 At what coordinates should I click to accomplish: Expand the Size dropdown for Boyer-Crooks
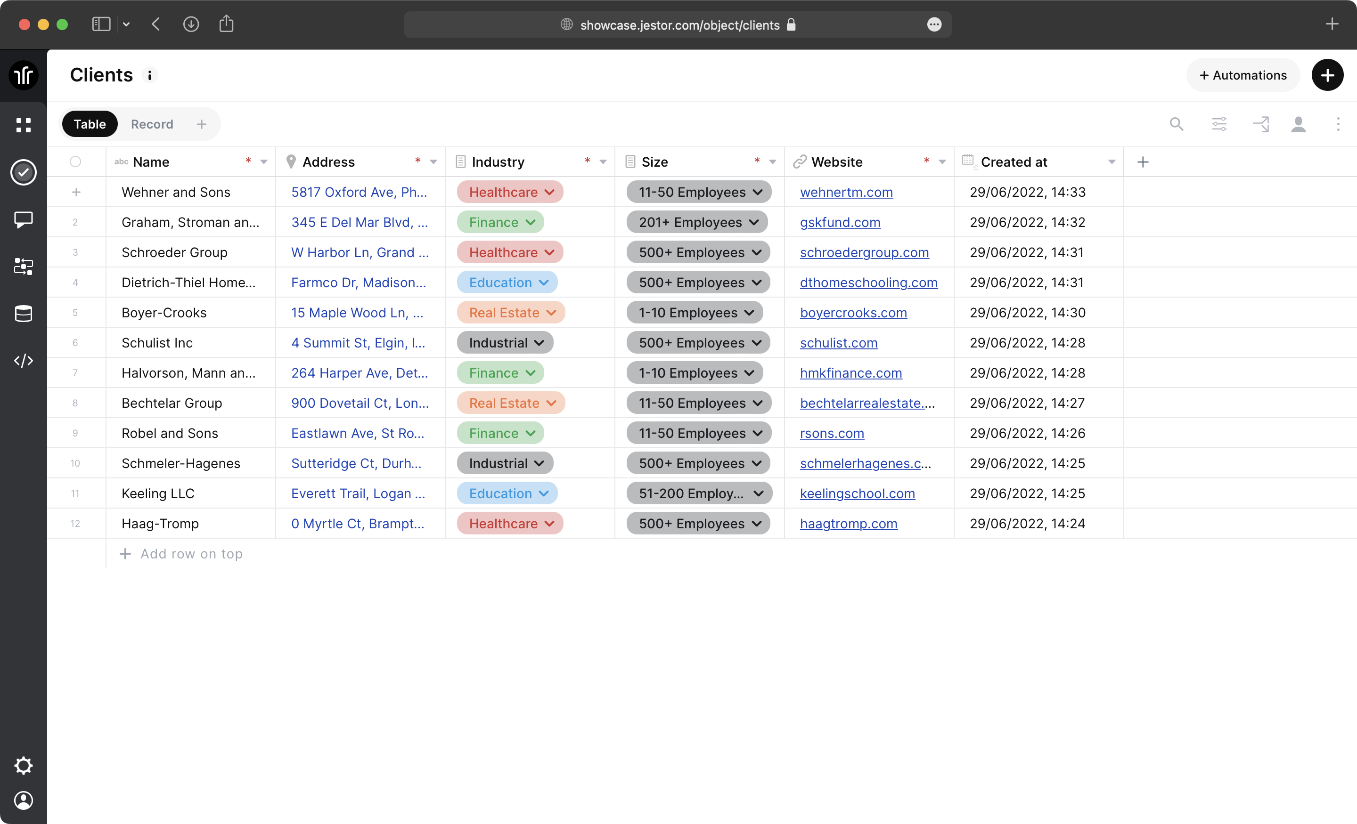695,313
